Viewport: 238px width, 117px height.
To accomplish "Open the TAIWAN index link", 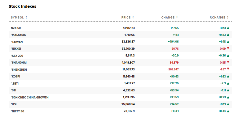I will (17, 42).
